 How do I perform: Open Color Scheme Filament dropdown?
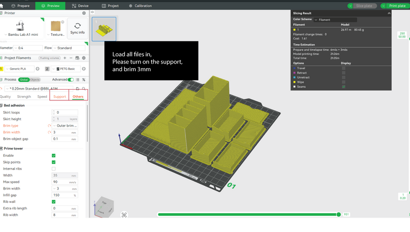click(335, 19)
